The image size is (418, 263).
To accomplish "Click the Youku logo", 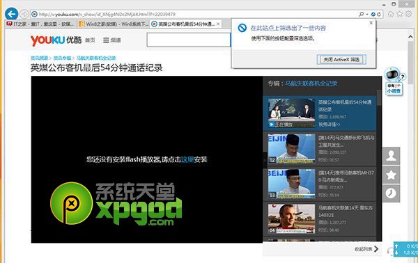I will (56, 40).
